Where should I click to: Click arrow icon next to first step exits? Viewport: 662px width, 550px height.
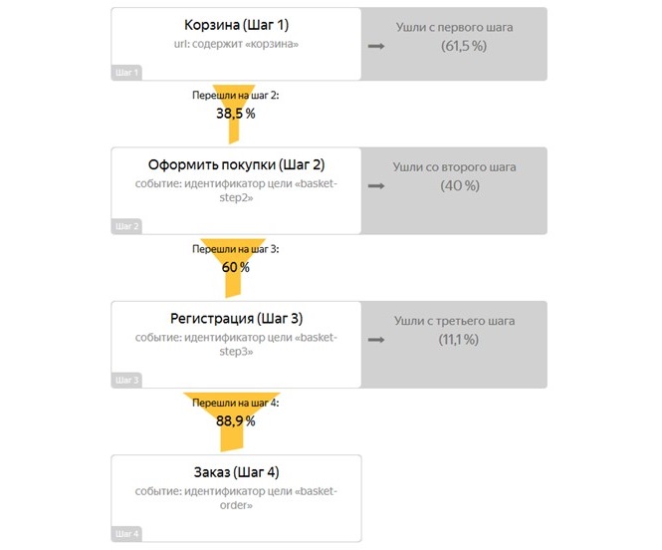[x=375, y=46]
